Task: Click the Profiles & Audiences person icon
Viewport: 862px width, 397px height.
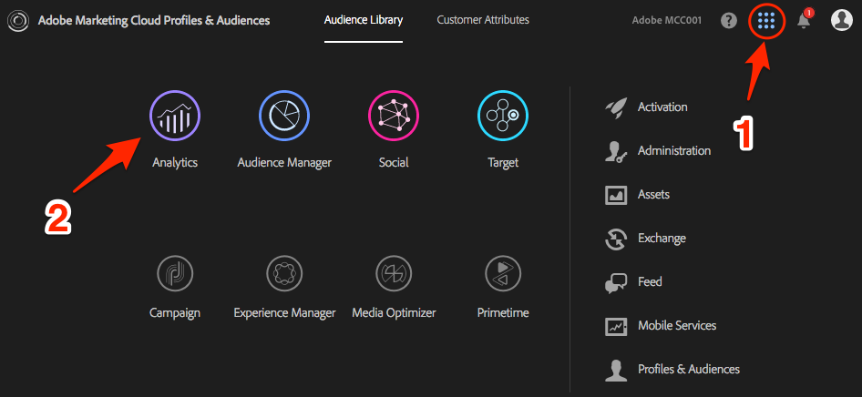Action: coord(616,370)
